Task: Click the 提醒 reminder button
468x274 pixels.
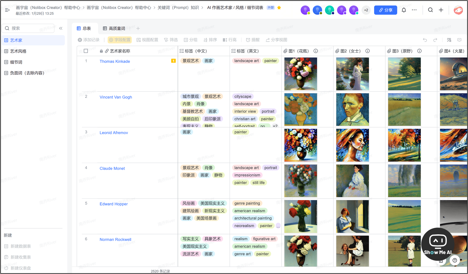Action: tap(253, 40)
